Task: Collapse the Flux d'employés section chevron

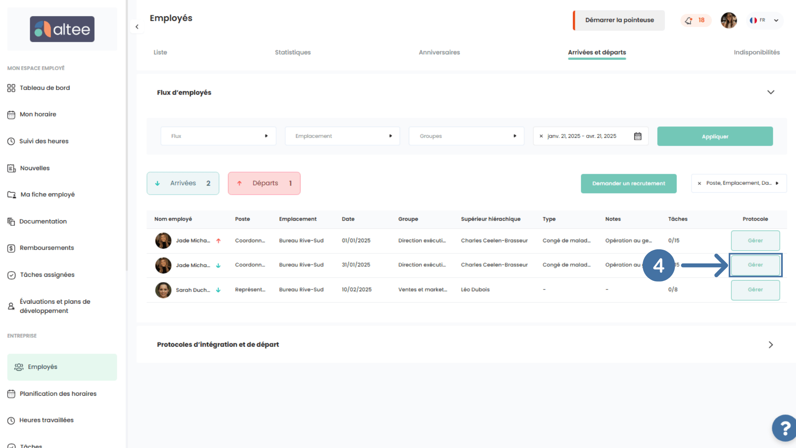Action: (771, 92)
